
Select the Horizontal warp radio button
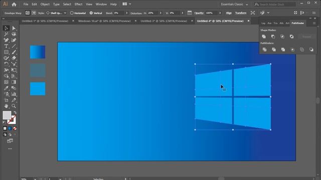pos(72,13)
